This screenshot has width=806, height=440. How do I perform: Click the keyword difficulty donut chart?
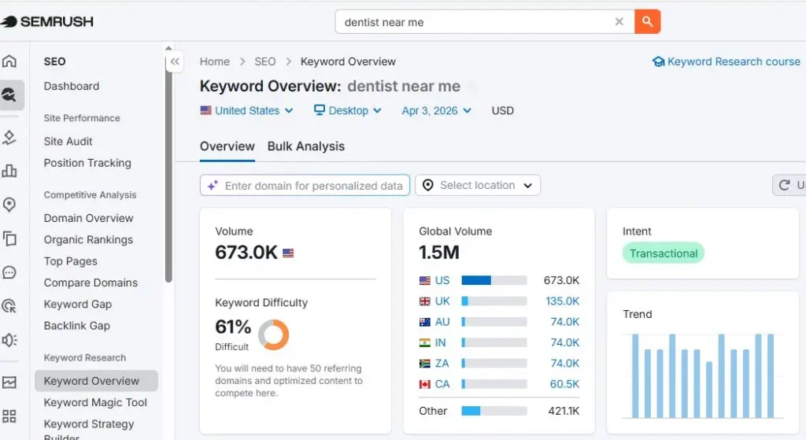pos(273,335)
